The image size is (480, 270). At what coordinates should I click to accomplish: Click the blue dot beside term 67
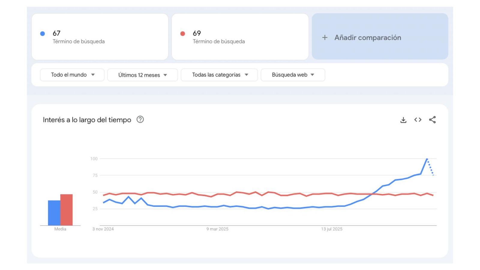pos(42,33)
